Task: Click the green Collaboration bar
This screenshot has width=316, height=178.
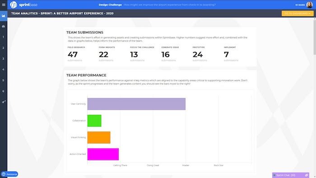Action: click(x=94, y=121)
